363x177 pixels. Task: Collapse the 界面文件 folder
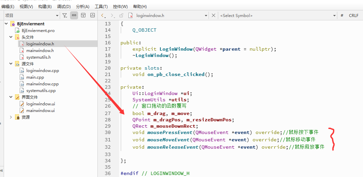(x=11, y=97)
